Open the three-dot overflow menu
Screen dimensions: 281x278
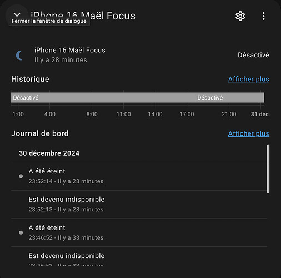263,16
